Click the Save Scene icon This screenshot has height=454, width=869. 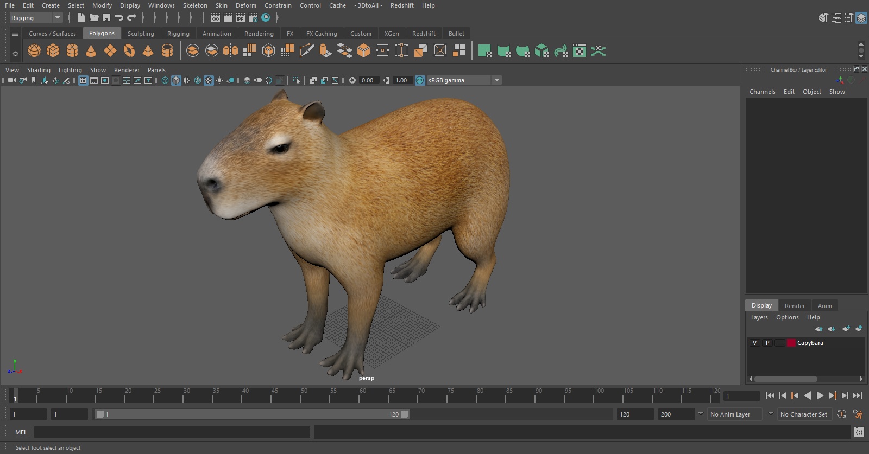(x=106, y=18)
